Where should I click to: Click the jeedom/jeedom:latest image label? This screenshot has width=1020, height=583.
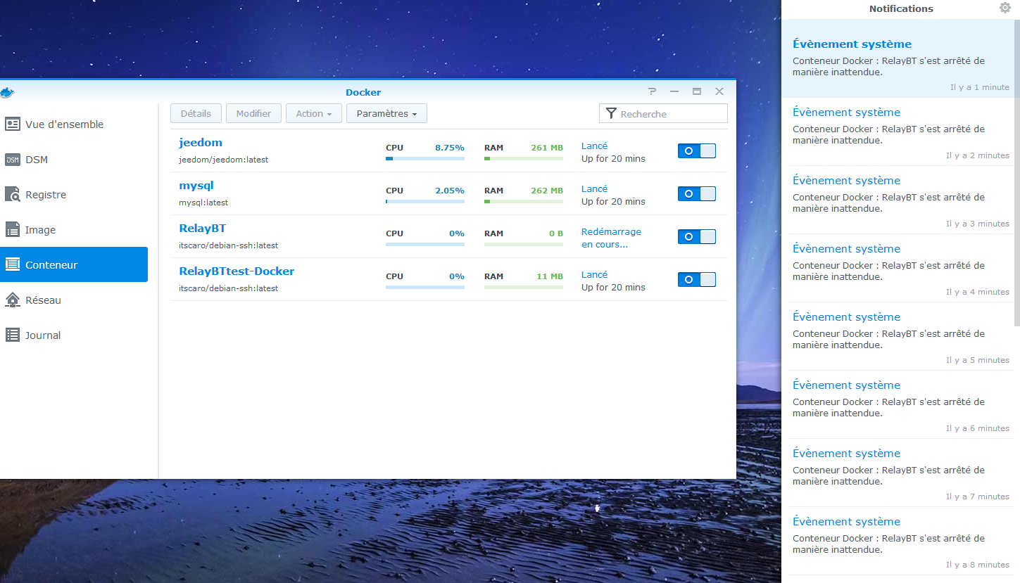click(x=223, y=160)
